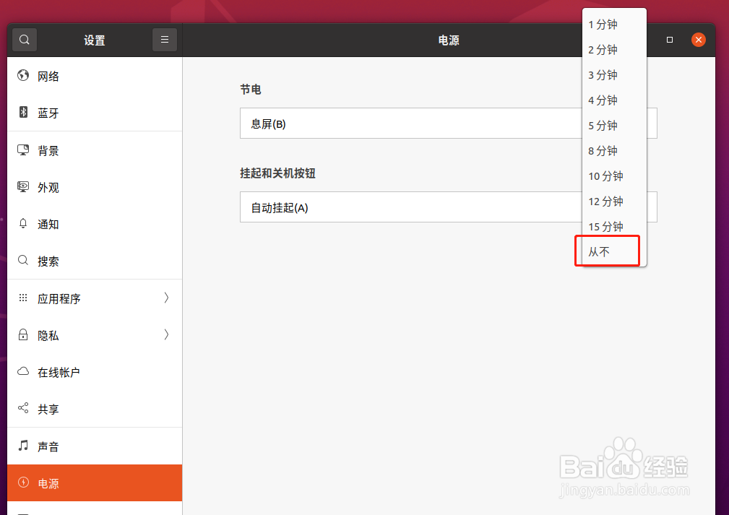Expand the 隐私 chevron arrow
The image size is (729, 515).
click(166, 334)
